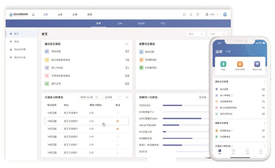Select the 系统 tab in blue bar
275x168 pixels.
pyautogui.click(x=99, y=23)
